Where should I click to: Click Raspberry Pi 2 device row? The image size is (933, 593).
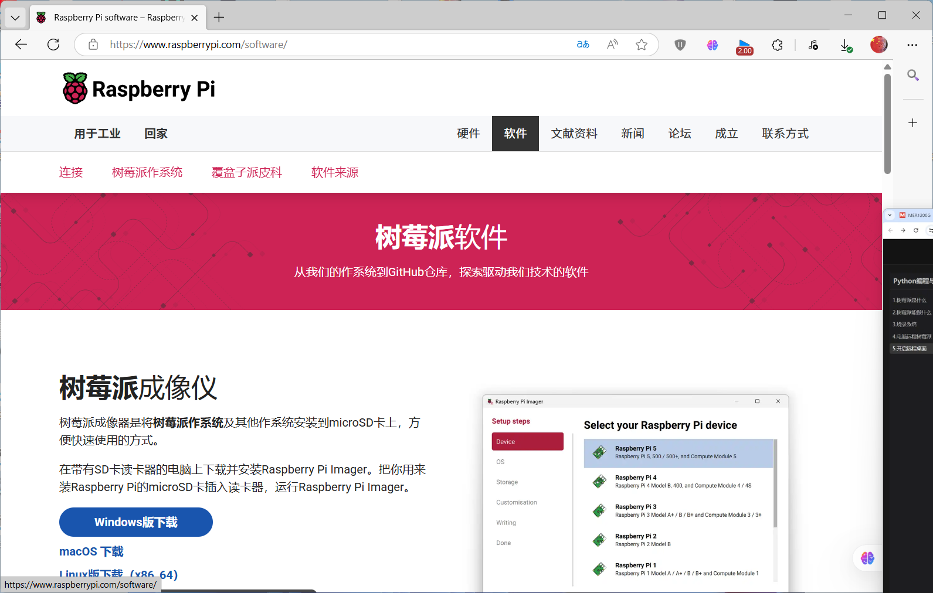(678, 540)
